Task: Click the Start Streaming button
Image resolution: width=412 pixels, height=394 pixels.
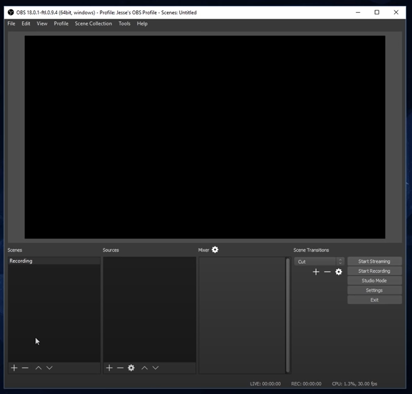Action: pos(374,261)
